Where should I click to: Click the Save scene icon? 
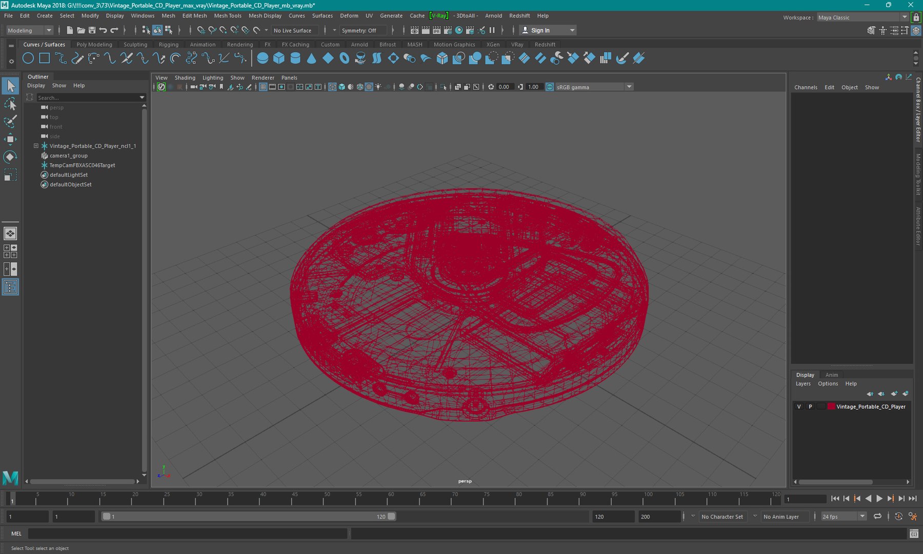[92, 30]
